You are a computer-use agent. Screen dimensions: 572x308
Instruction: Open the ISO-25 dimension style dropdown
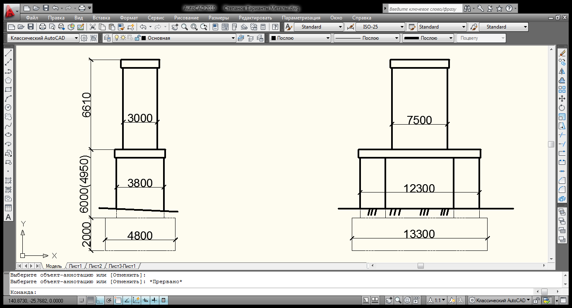point(380,27)
